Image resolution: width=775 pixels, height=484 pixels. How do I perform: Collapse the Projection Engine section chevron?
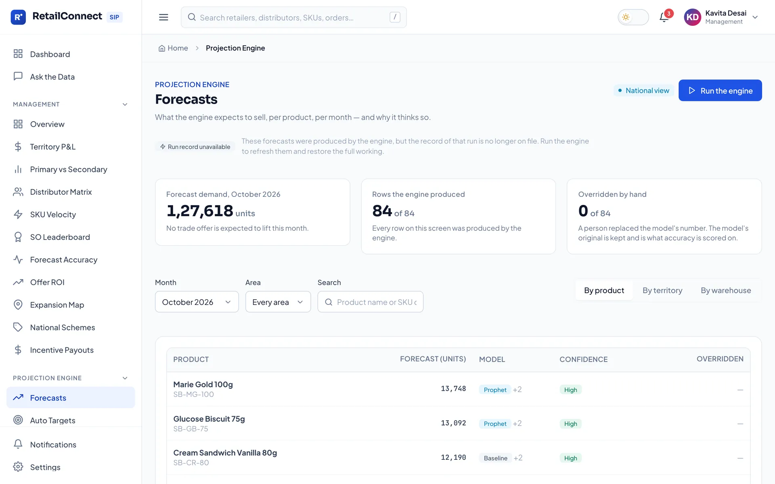coord(125,378)
